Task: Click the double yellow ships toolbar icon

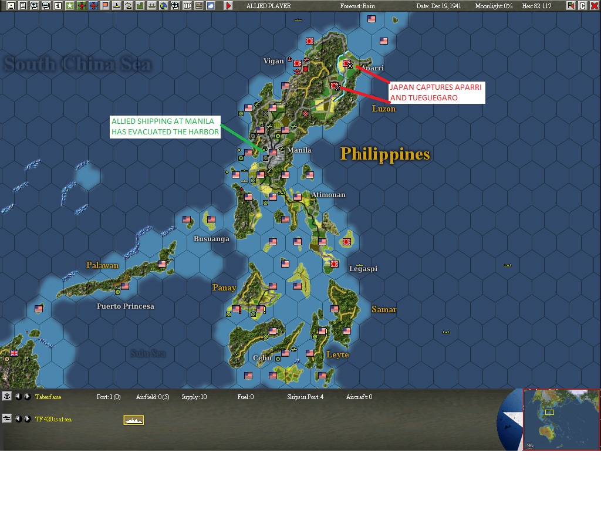Action: [129, 6]
